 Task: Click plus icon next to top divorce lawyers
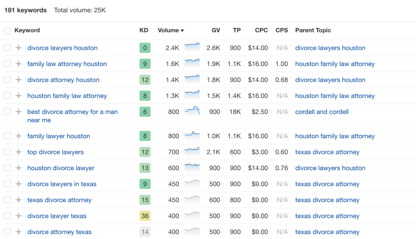pyautogui.click(x=18, y=152)
